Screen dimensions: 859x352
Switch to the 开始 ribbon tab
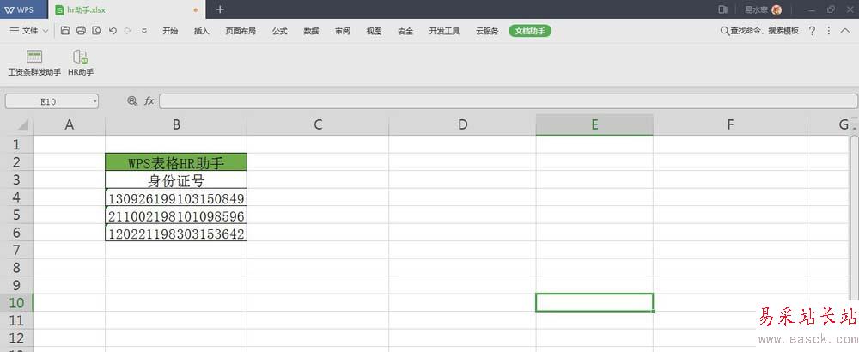pyautogui.click(x=170, y=31)
